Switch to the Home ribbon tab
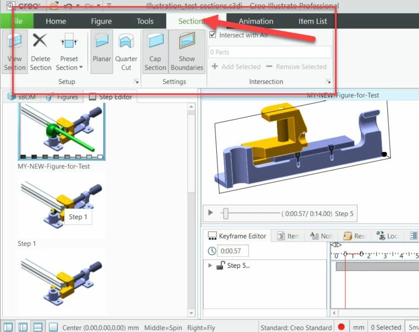The height and width of the screenshot is (332, 419). click(x=56, y=21)
